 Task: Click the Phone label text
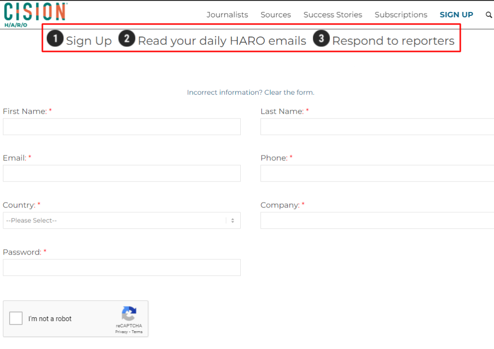274,158
